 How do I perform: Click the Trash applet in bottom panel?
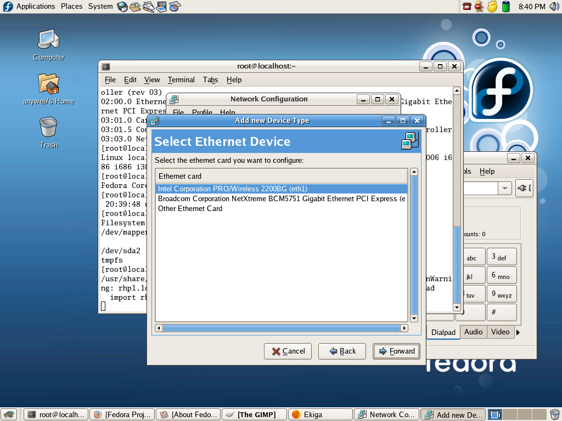pyautogui.click(x=555, y=414)
